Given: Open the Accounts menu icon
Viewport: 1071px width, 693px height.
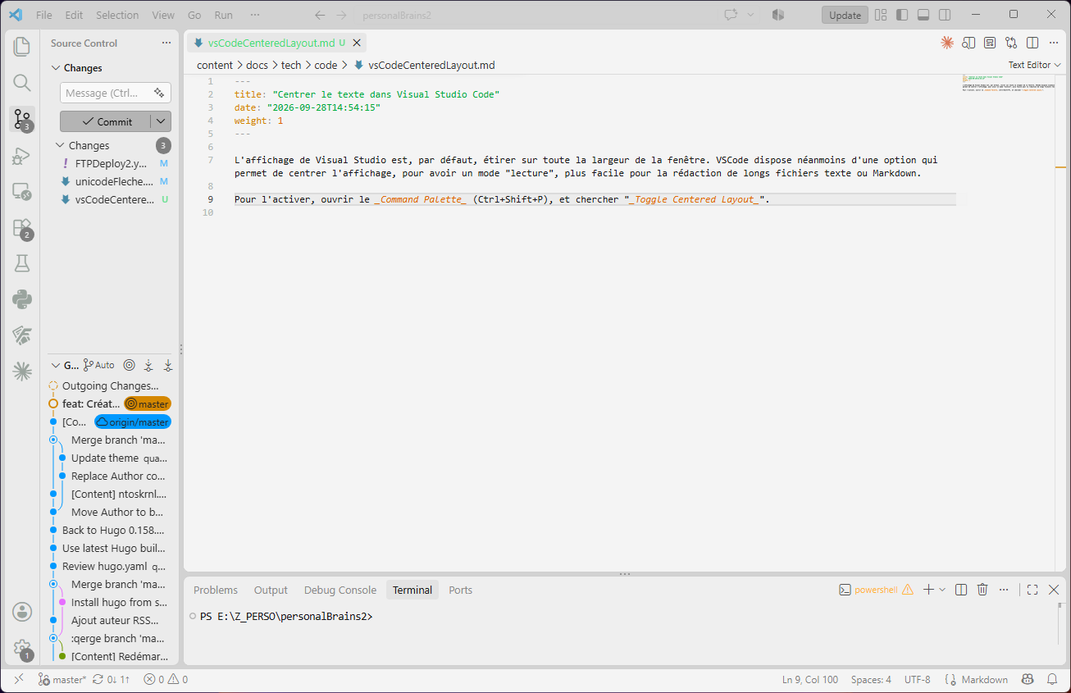Looking at the screenshot, I should pyautogui.click(x=22, y=611).
